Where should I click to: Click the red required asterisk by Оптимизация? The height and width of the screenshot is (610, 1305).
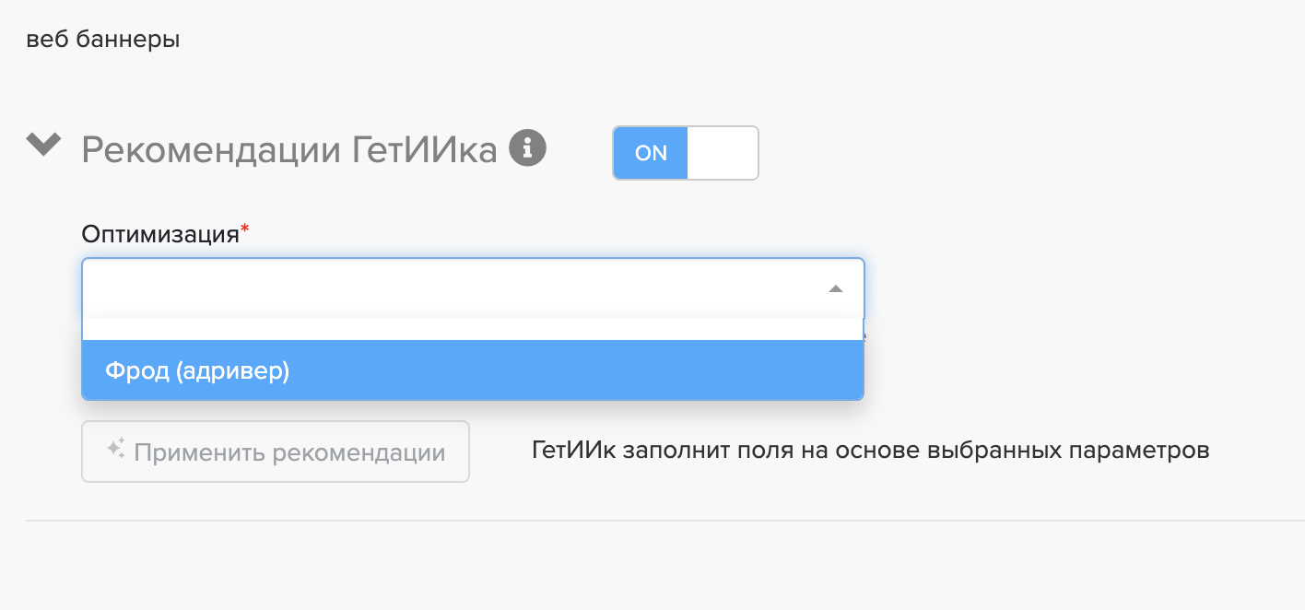click(x=245, y=229)
